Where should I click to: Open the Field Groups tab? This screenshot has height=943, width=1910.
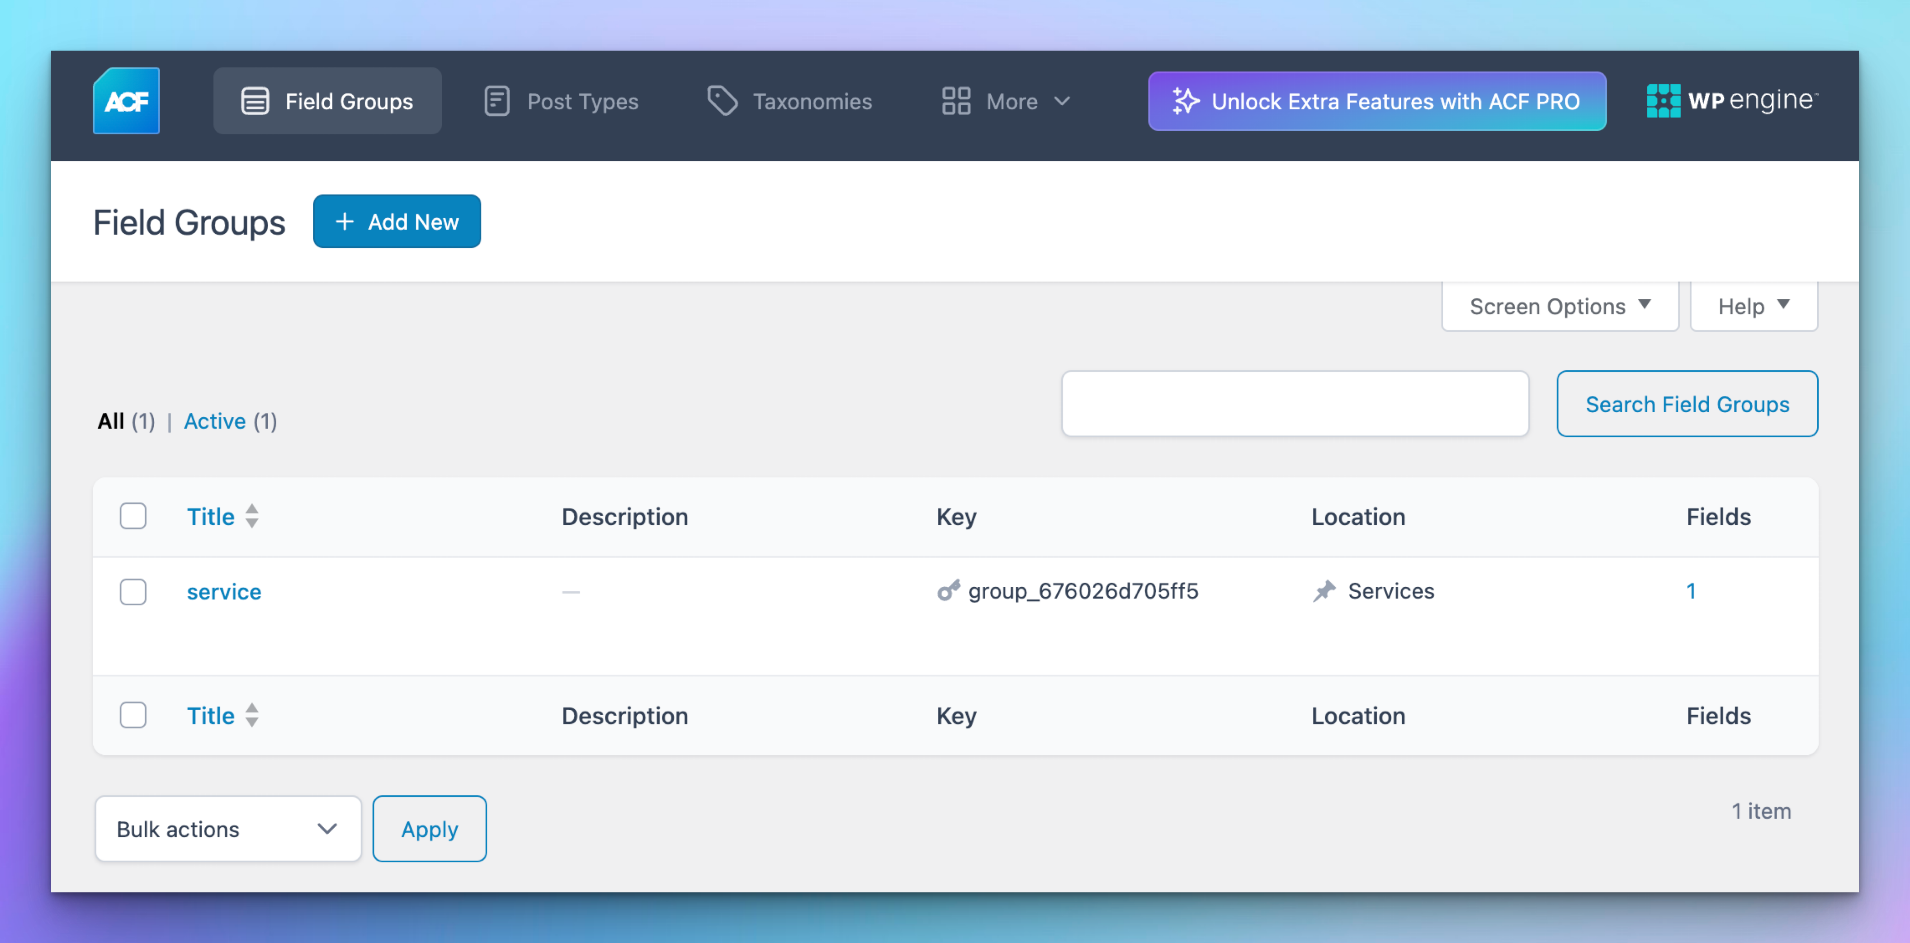pos(328,101)
